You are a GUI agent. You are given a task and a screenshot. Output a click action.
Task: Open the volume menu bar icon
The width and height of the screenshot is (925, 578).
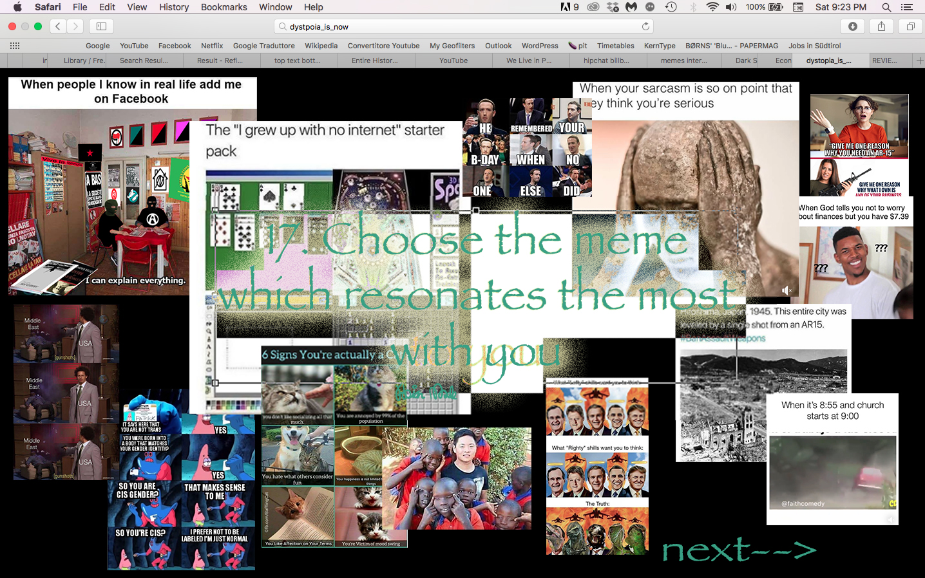pos(731,7)
